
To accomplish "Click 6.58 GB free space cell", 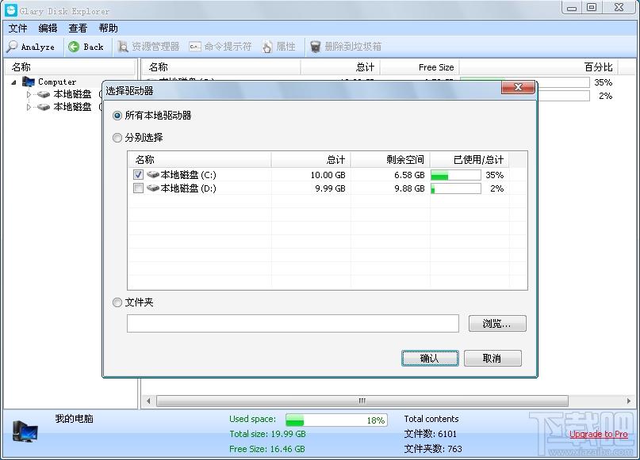I will 409,175.
